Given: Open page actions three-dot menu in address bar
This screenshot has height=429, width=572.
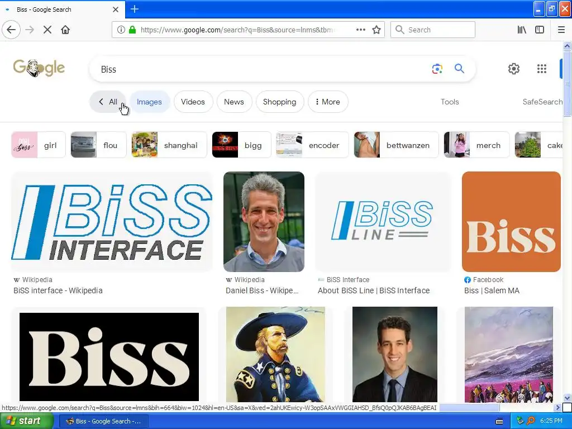Looking at the screenshot, I should point(361,30).
